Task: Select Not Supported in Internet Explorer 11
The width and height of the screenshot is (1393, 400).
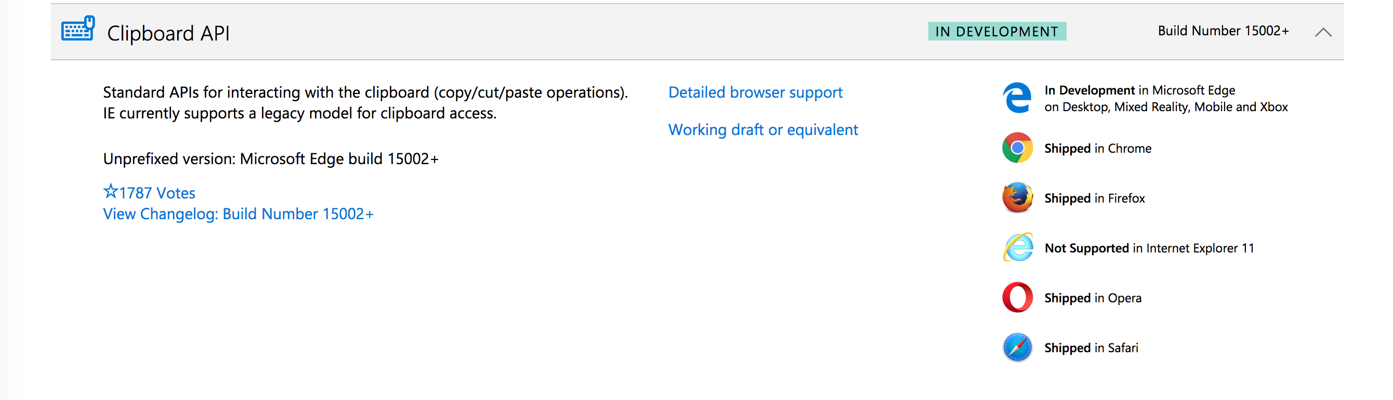Action: 1149,248
